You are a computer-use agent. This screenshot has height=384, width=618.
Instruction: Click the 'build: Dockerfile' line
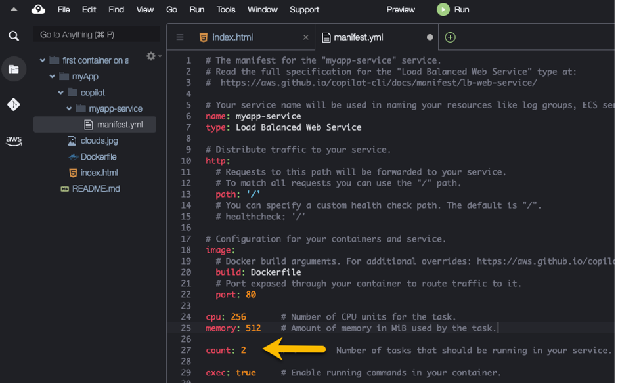[x=258, y=272]
